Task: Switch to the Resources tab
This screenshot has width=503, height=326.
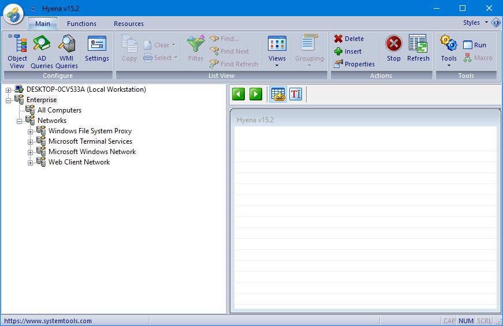Action: click(129, 24)
